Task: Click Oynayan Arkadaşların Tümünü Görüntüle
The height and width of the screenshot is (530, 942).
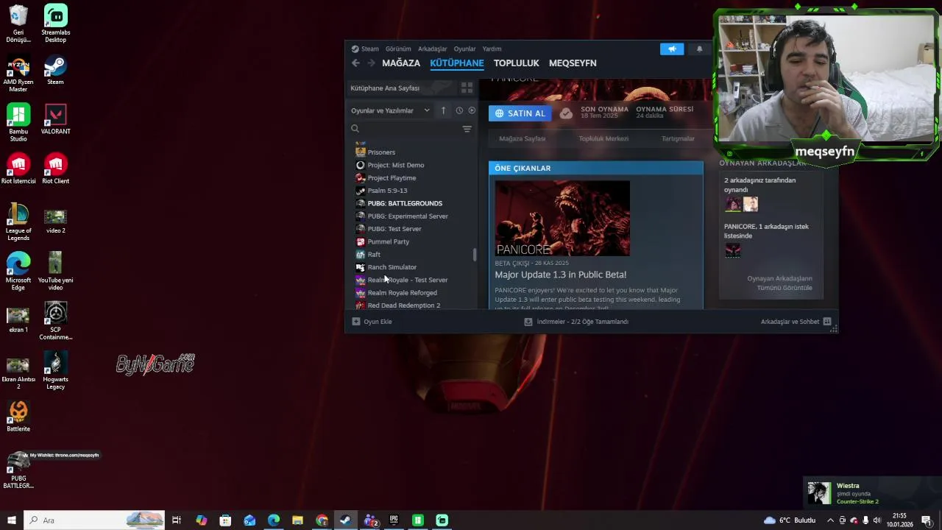Action: point(780,283)
